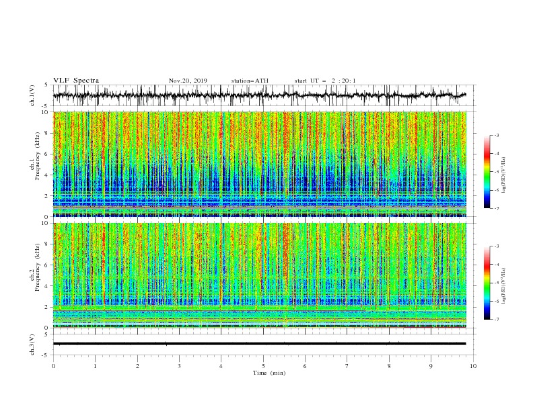The width and height of the screenshot is (533, 411).
Task: Click the "-3" tick on ch.2 colorbar
Action: (497, 246)
